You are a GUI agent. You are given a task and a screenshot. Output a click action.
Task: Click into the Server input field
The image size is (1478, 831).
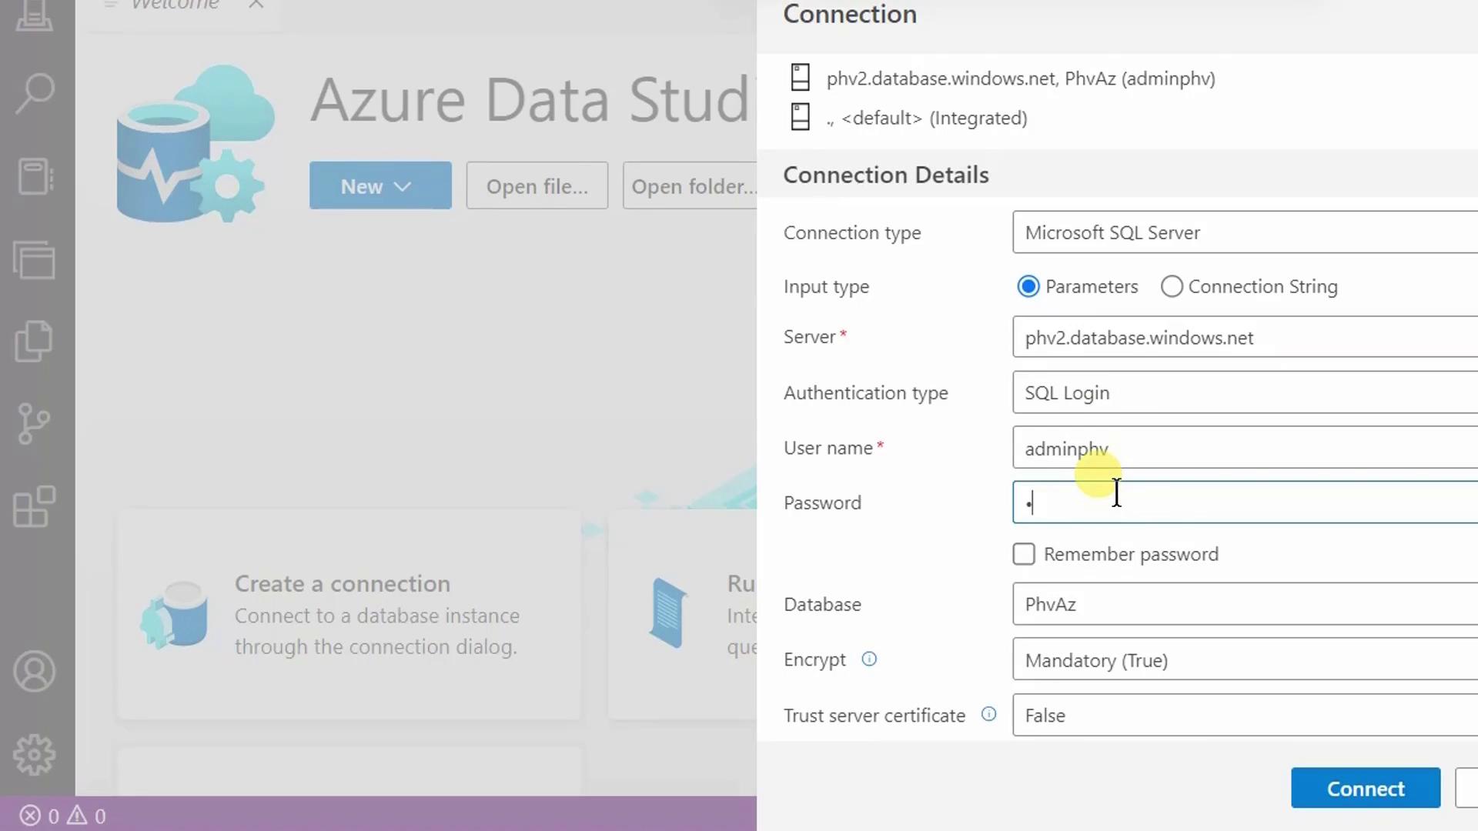[1244, 338]
